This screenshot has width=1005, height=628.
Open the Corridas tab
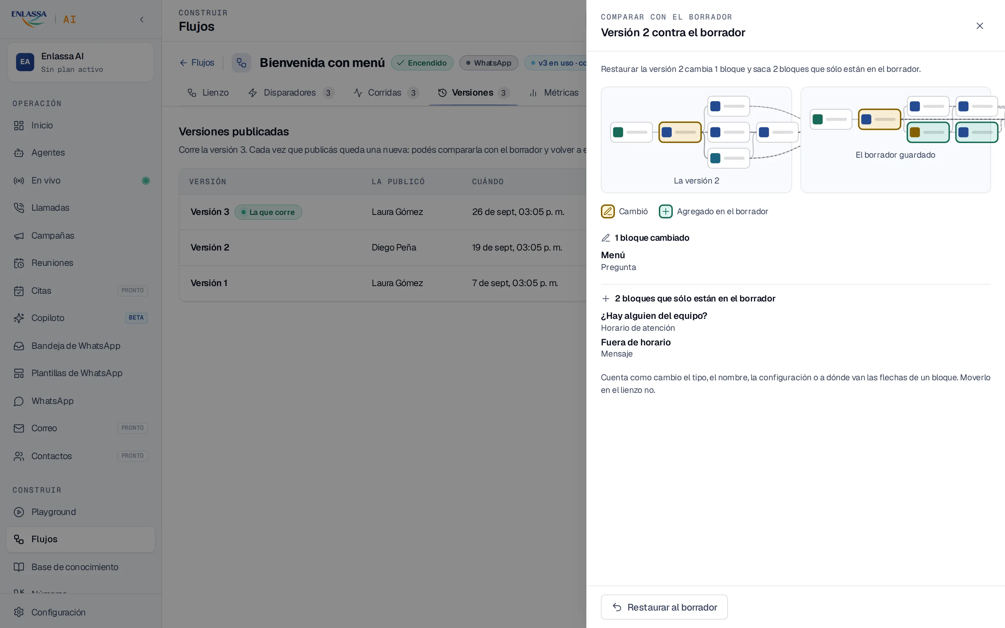tap(386, 92)
